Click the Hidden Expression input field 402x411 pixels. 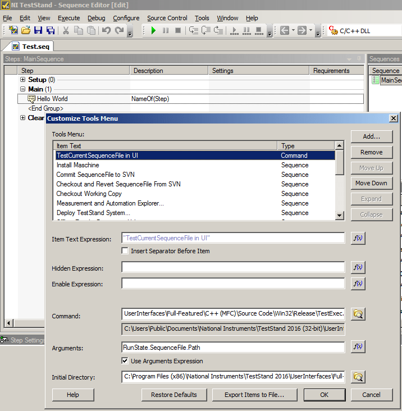point(233,267)
